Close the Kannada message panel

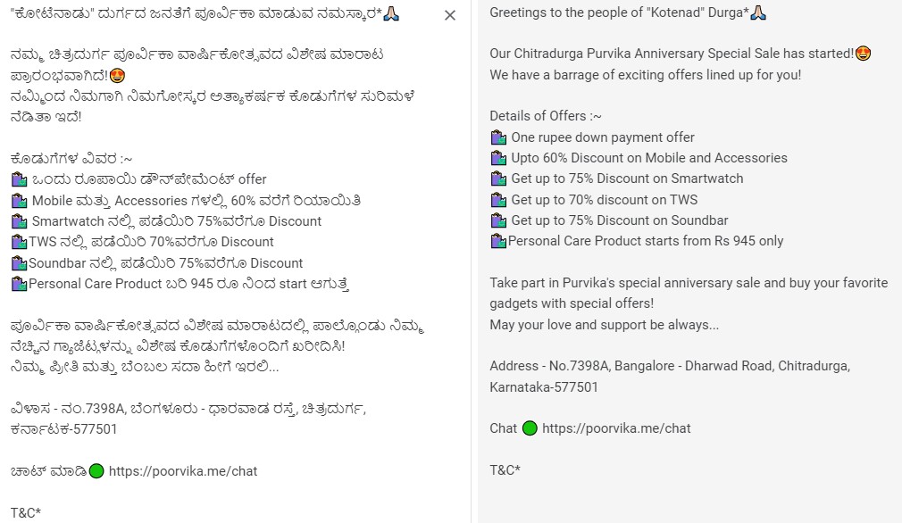click(449, 15)
